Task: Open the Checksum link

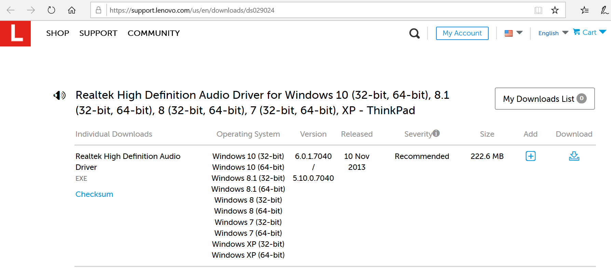Action: point(94,194)
